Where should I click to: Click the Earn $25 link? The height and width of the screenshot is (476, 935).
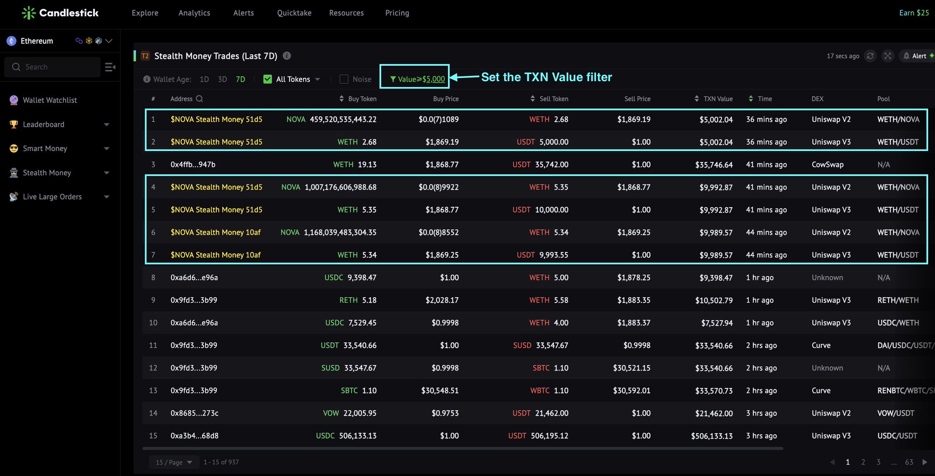(914, 13)
